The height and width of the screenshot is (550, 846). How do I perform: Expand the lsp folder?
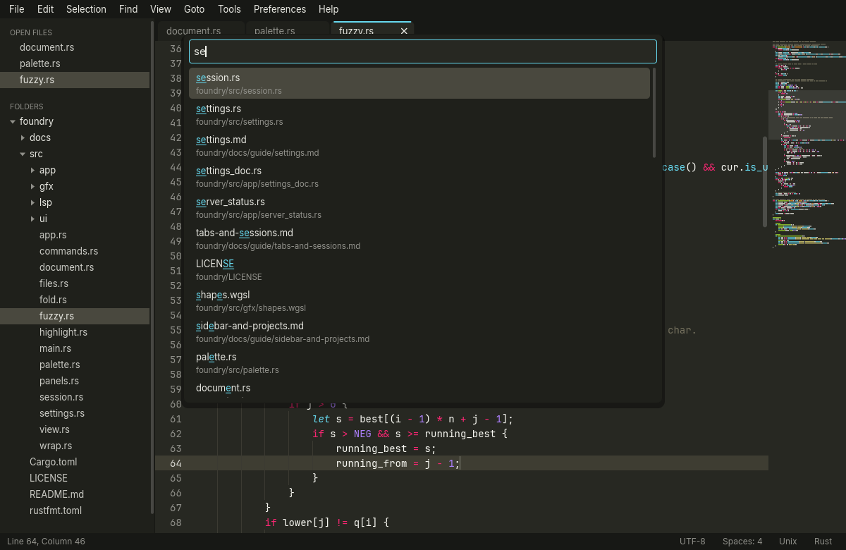click(32, 202)
